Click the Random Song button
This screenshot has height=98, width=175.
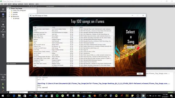tap(131, 47)
